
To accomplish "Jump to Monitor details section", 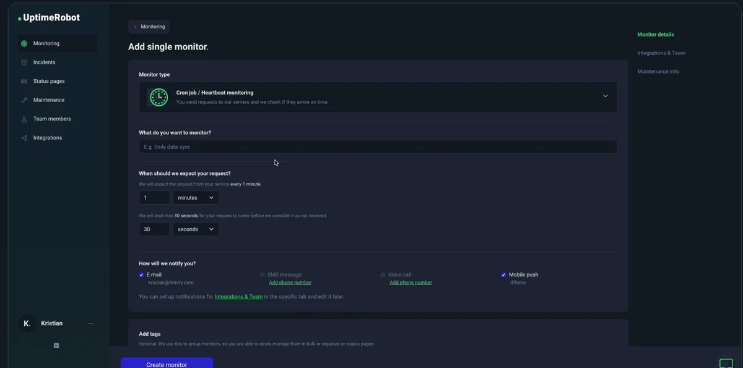I will [x=656, y=35].
